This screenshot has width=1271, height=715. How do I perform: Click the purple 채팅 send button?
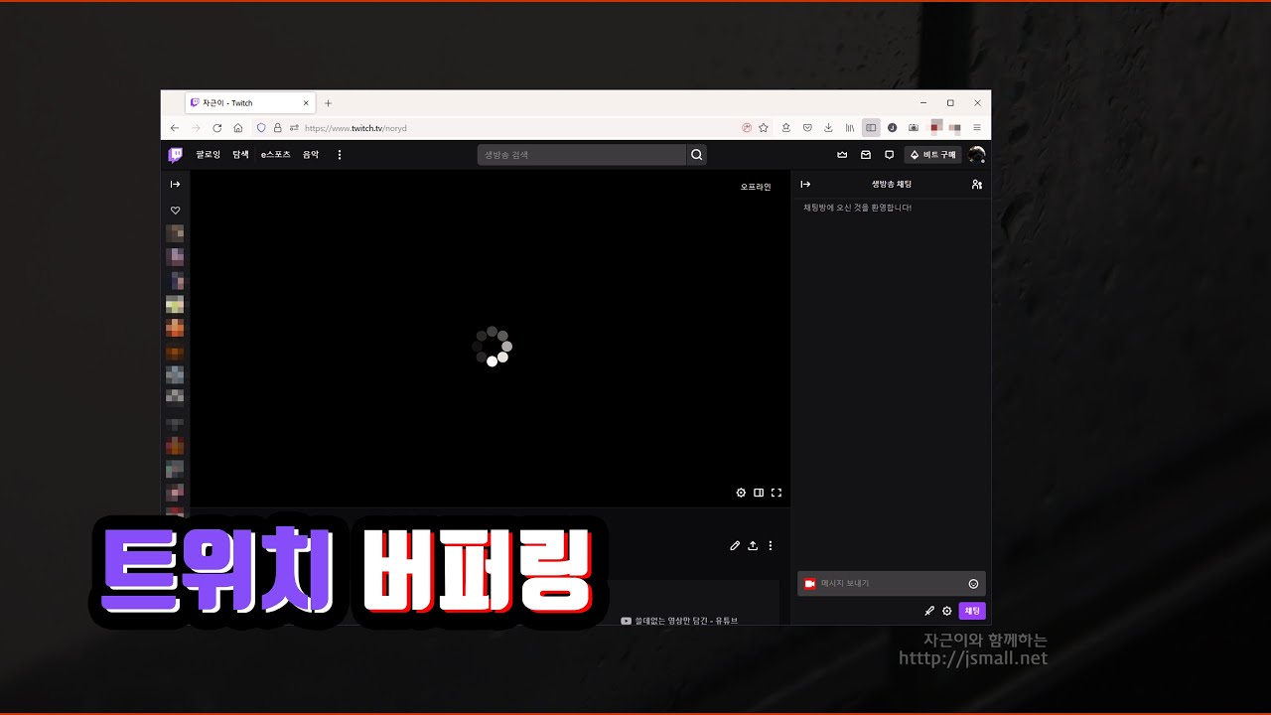tap(972, 611)
